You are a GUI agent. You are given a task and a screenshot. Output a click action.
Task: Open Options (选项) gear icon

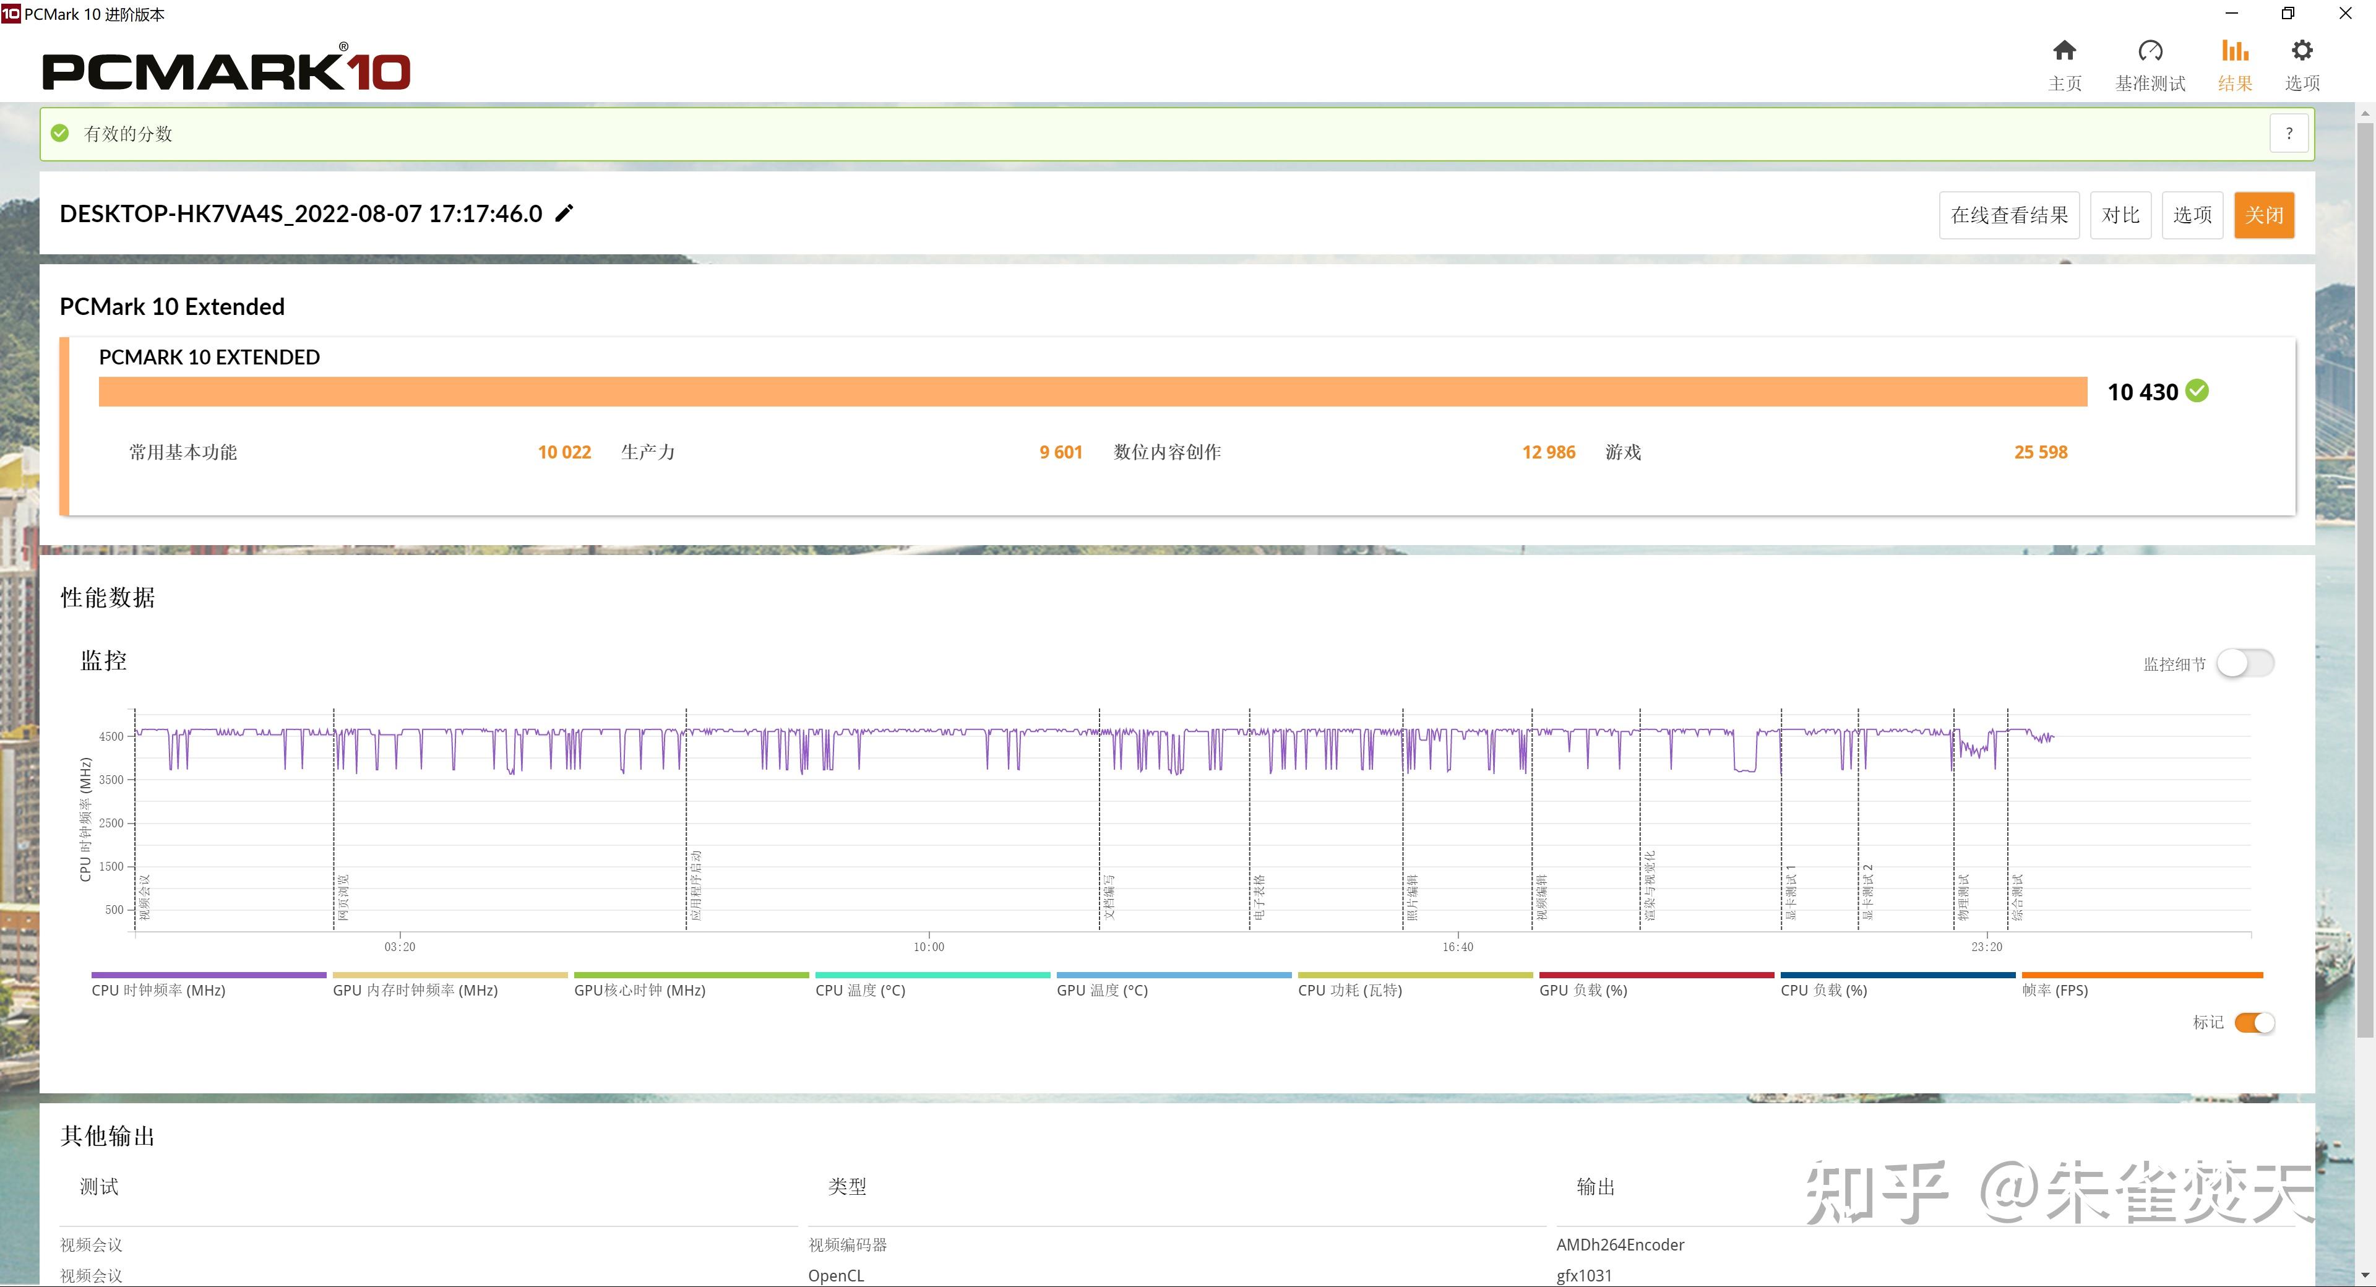pos(2301,51)
